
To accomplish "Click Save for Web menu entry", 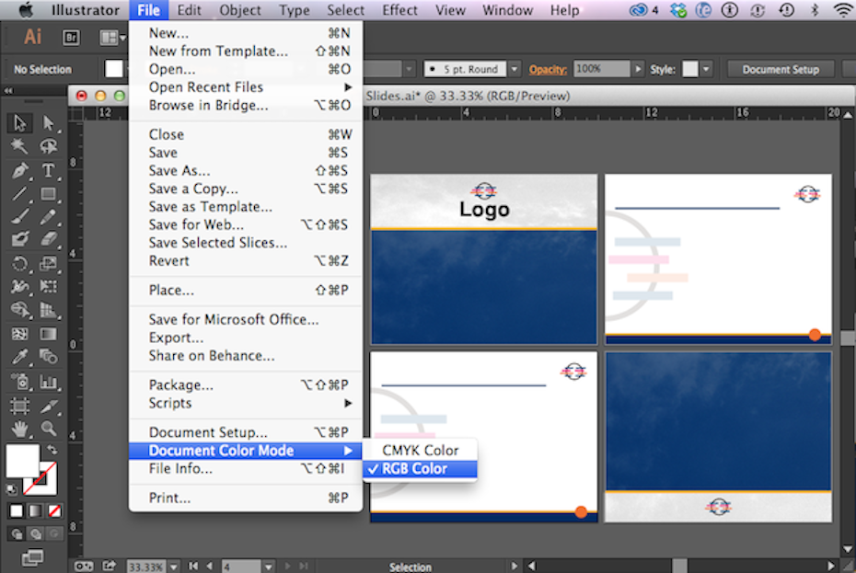I will point(196,224).
